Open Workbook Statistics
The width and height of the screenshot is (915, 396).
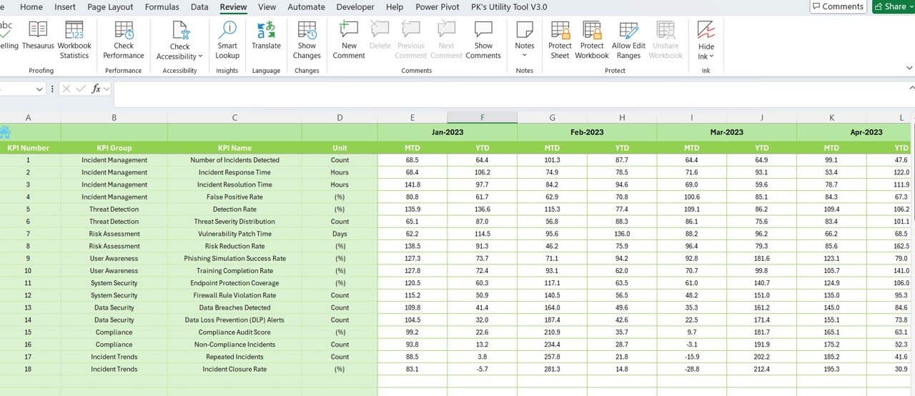(74, 40)
